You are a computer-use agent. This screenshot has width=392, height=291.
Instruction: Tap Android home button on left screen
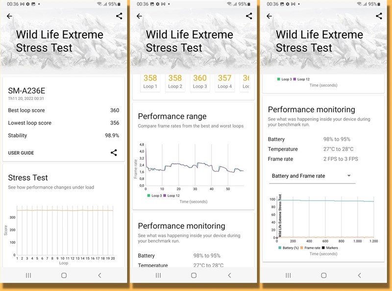pos(64,275)
